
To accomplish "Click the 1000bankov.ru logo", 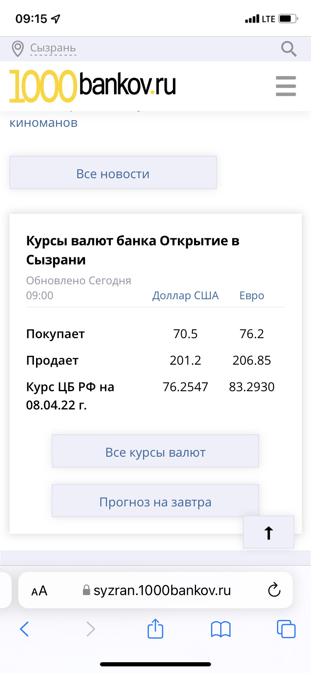I will click(93, 86).
